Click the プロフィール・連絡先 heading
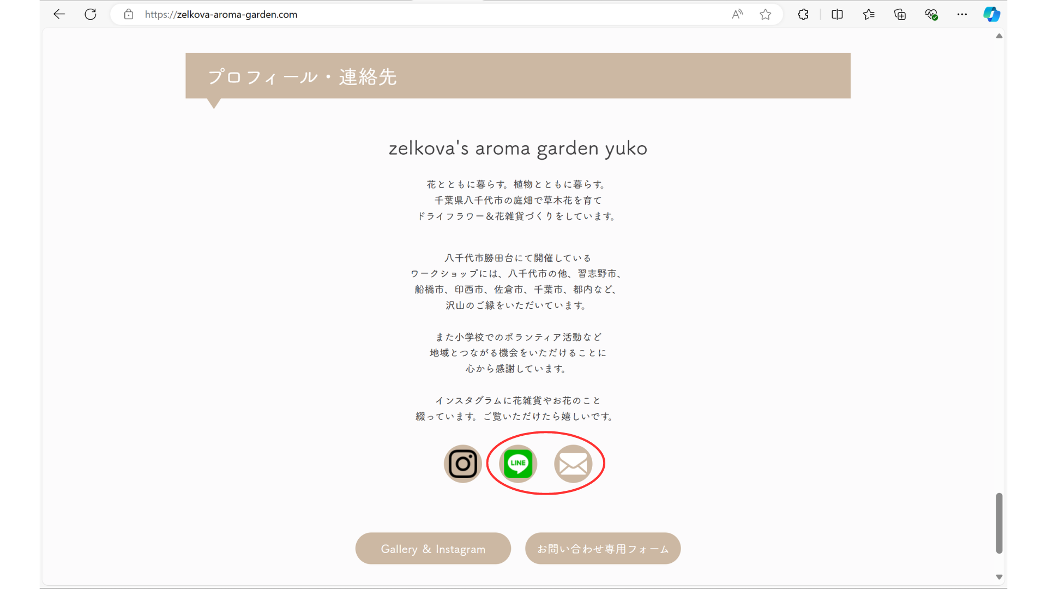Screen dimensions: 1047x589 coord(303,77)
